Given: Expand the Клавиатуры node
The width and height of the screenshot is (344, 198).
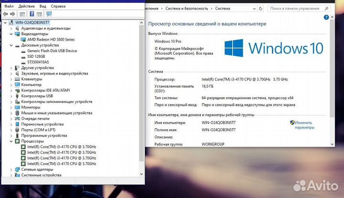Looking at the screenshot, I should (11, 79).
